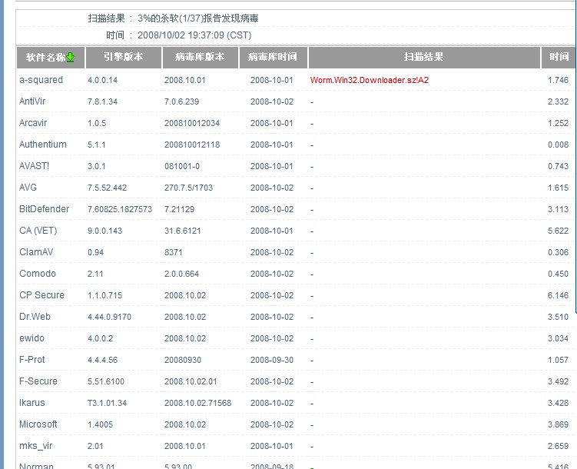Click engine version 7.5.52.442
This screenshot has width=577, height=469.
coord(107,188)
